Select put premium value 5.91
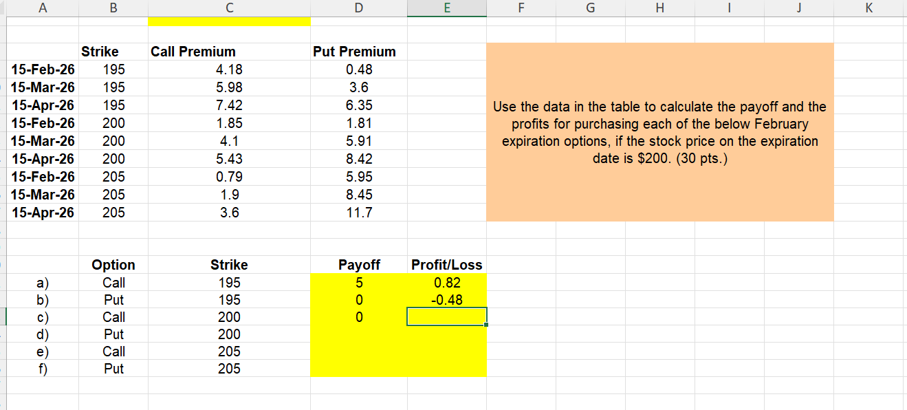The height and width of the screenshot is (410, 907). pyautogui.click(x=359, y=141)
